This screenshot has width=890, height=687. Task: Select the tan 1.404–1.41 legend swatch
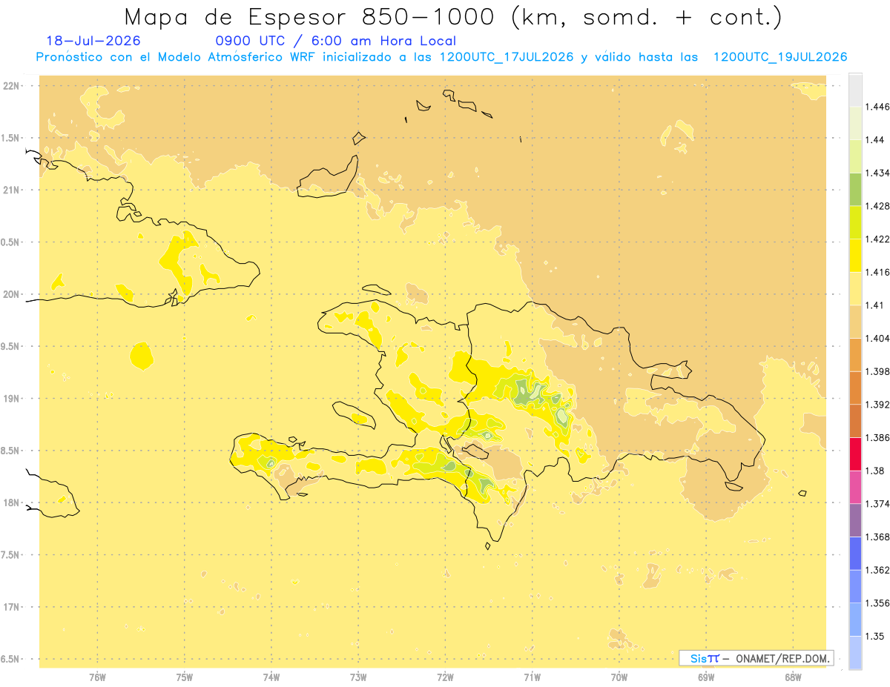click(855, 322)
